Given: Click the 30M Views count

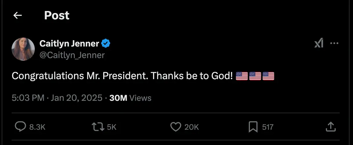Looking at the screenshot, I should (130, 98).
